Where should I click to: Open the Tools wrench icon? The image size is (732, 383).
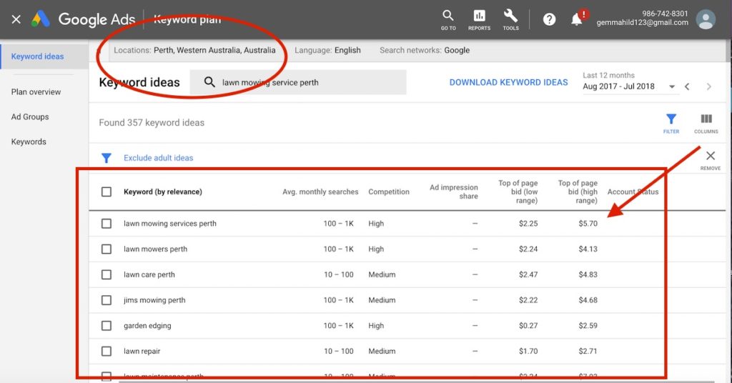tap(510, 20)
